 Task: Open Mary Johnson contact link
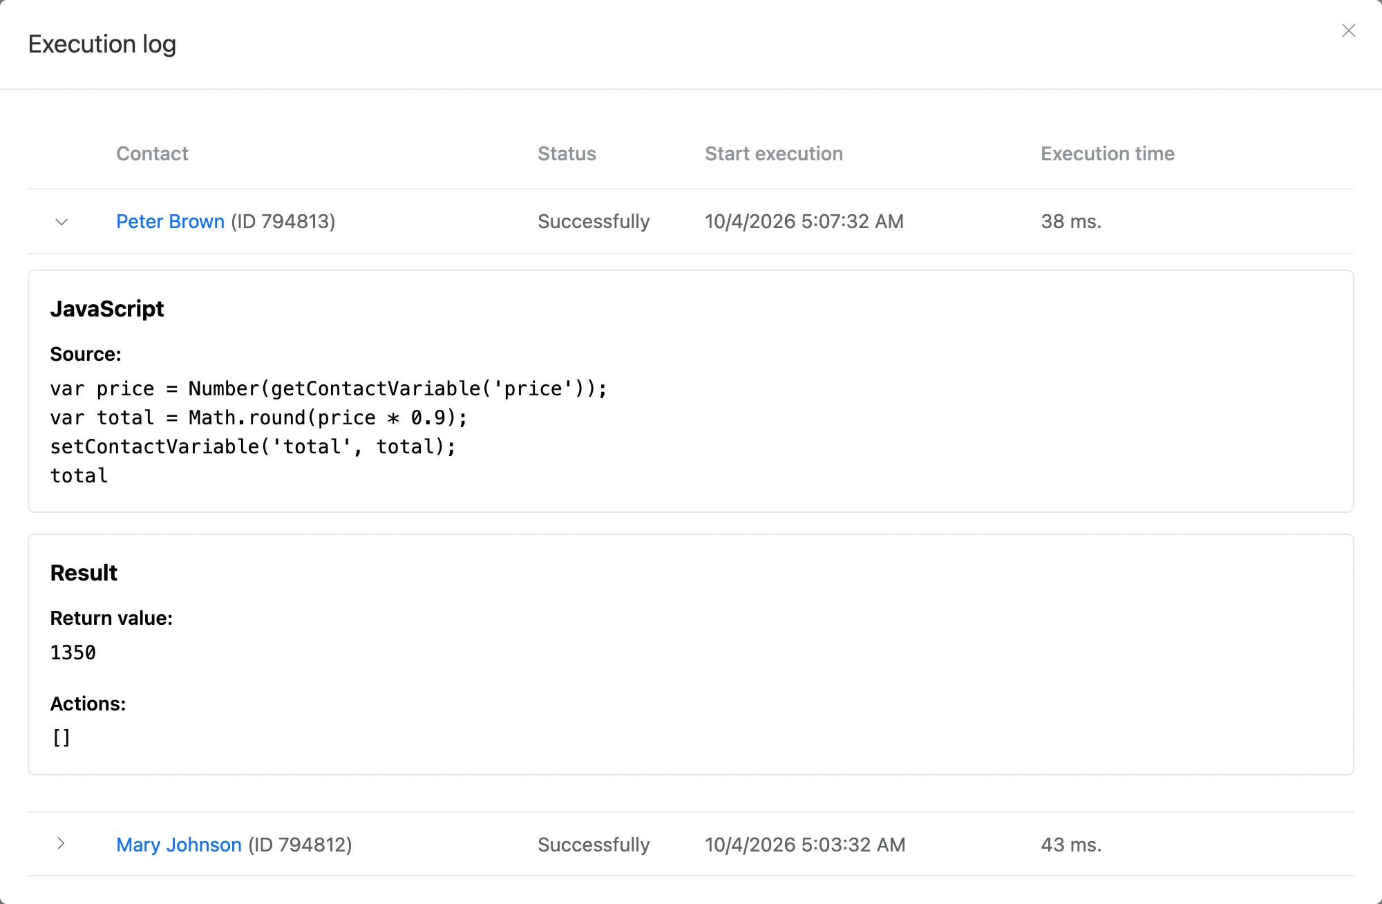coord(179,845)
